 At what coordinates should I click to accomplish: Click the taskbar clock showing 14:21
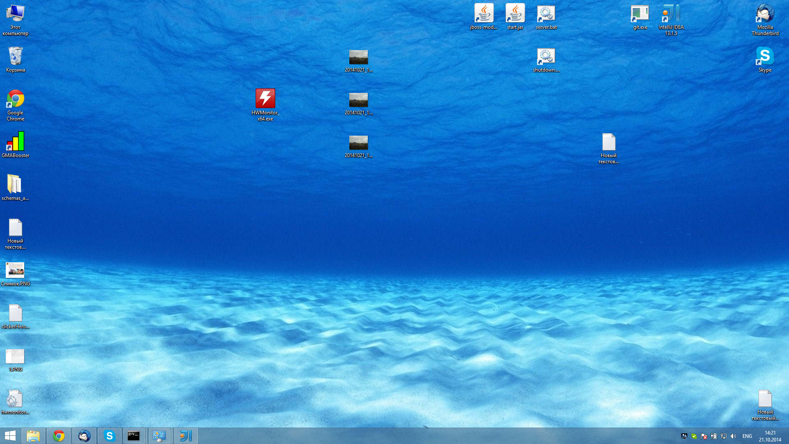tap(770, 436)
